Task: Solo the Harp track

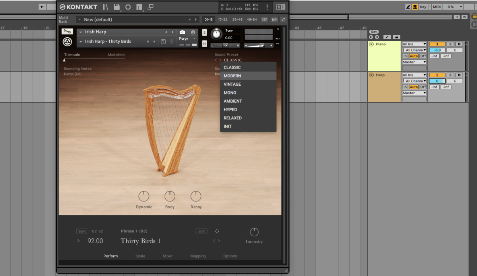Action: pyautogui.click(x=450, y=75)
